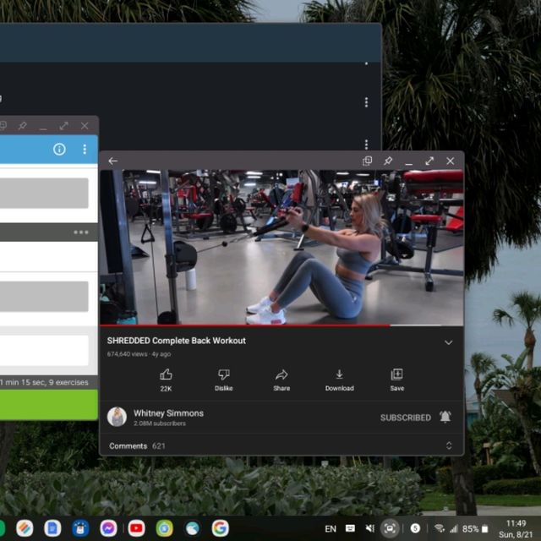Unsubscribe via the SUBSCRIBED button

pos(405,418)
